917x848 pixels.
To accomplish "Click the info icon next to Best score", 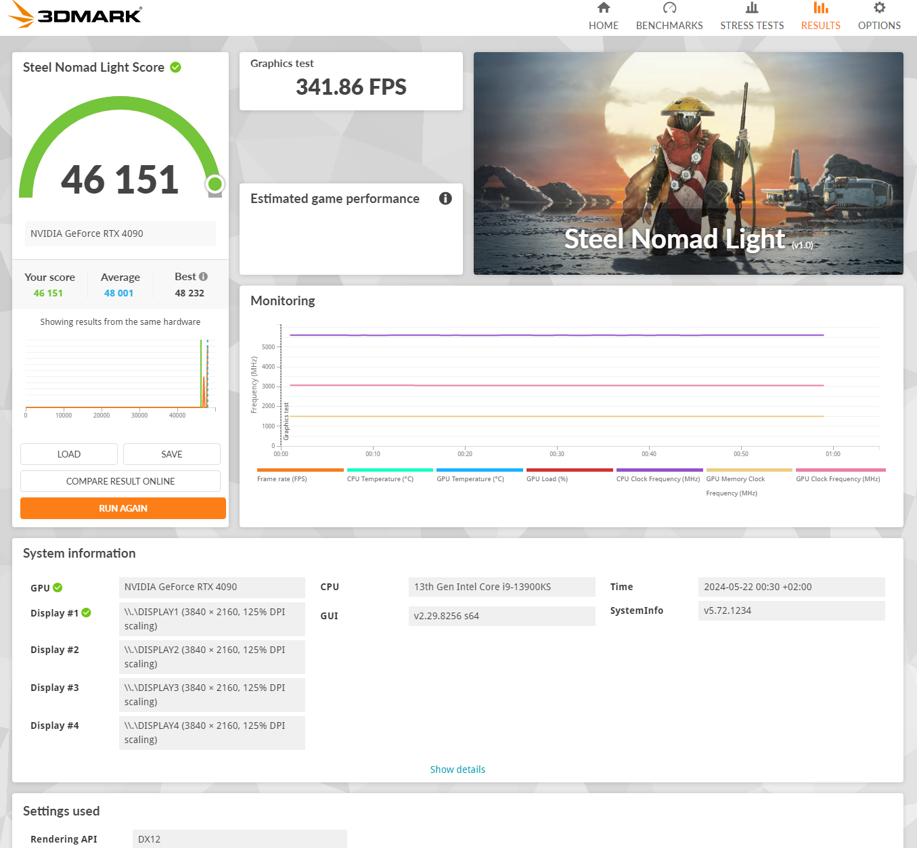I will point(203,277).
